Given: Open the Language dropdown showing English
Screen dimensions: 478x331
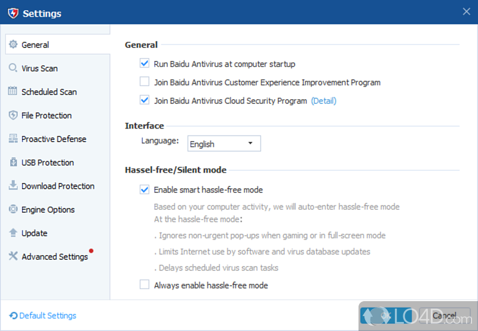Looking at the screenshot, I should pyautogui.click(x=224, y=143).
